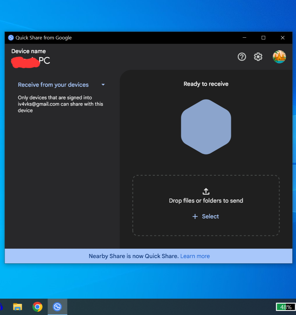Click the upload arrow icon in drop zone

[x=206, y=192]
